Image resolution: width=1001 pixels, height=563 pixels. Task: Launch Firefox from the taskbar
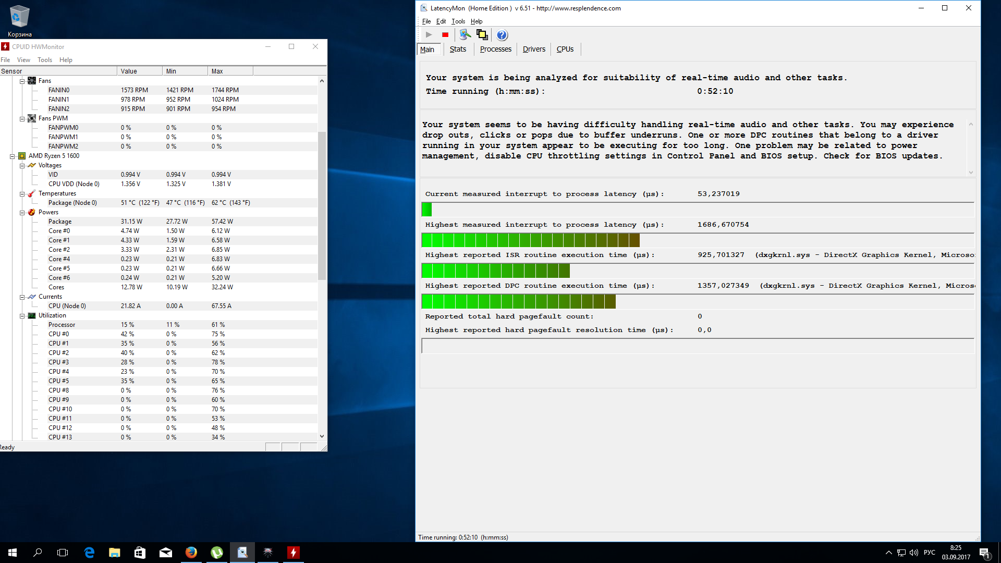click(191, 553)
